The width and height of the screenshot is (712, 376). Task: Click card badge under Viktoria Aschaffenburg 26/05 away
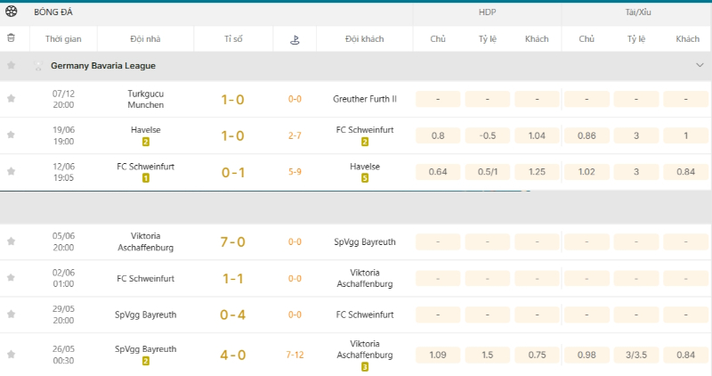(364, 366)
